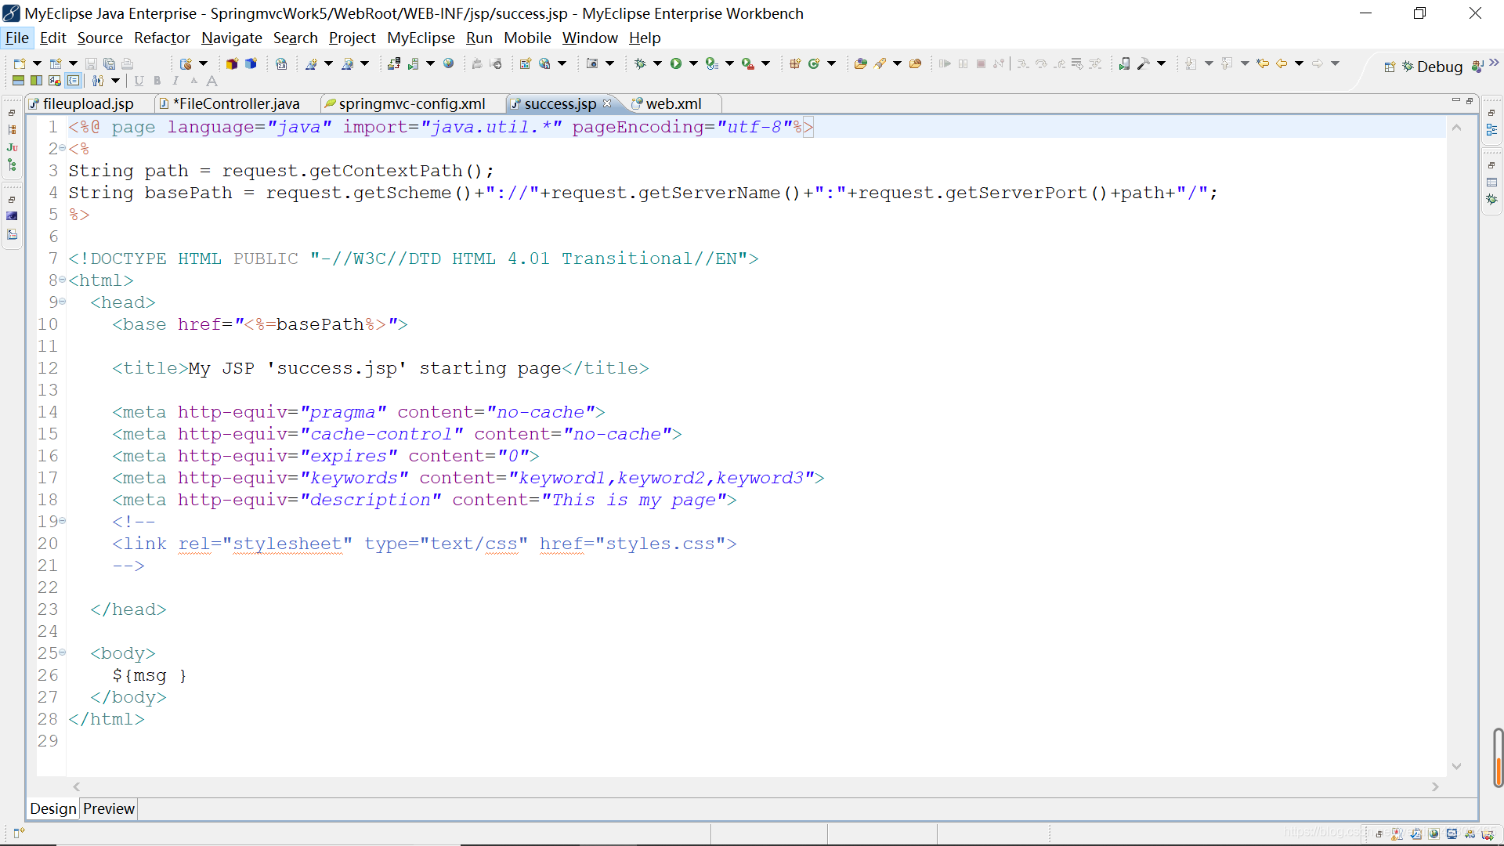The width and height of the screenshot is (1504, 846).
Task: Collapse the comment fold at line 19
Action: [x=63, y=521]
